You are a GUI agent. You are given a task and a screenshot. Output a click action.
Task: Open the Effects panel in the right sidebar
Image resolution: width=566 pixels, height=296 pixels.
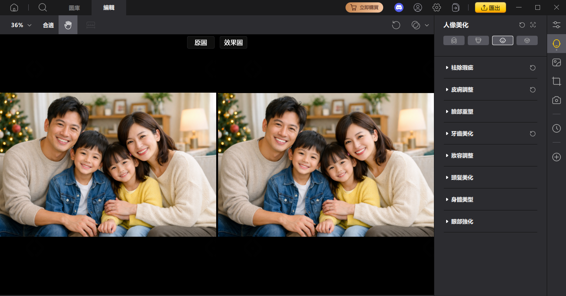point(556,62)
